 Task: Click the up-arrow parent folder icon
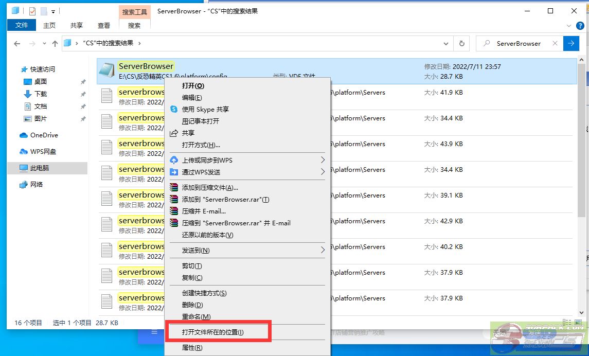pos(55,44)
